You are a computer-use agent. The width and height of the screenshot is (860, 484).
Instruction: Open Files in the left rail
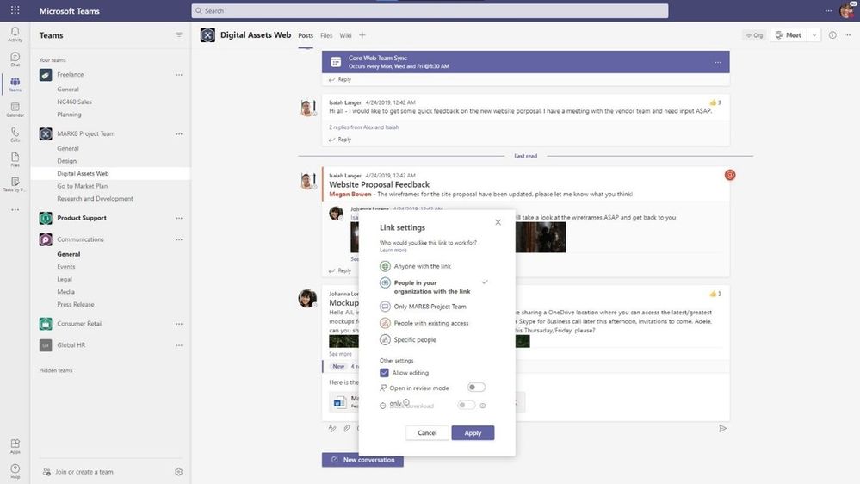point(15,159)
